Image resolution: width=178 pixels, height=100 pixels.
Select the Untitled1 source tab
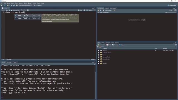click(6, 8)
